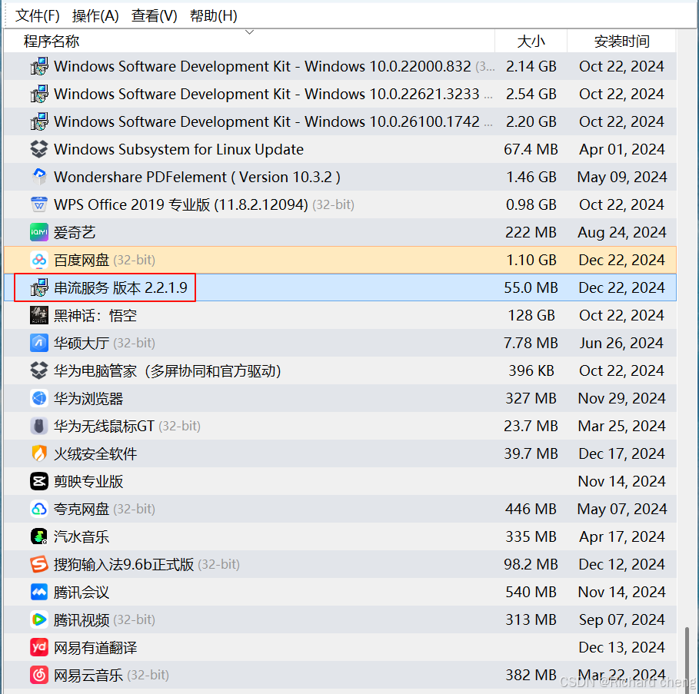Sort by 安装时间 column header
The image size is (699, 694).
[x=621, y=41]
